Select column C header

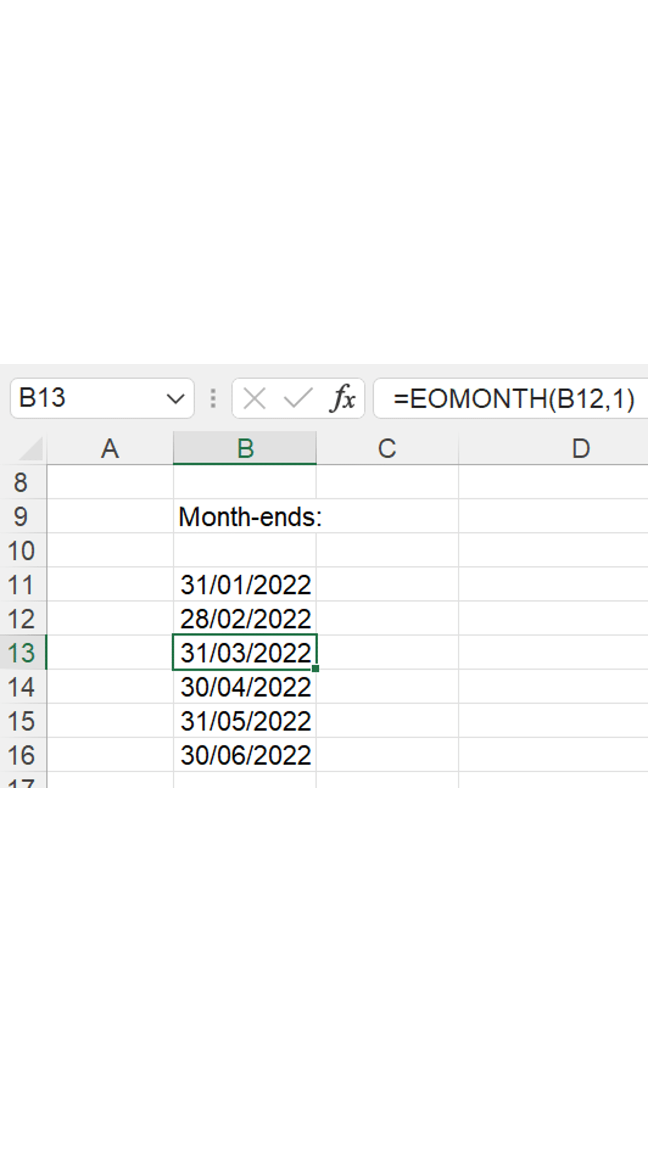click(x=387, y=448)
